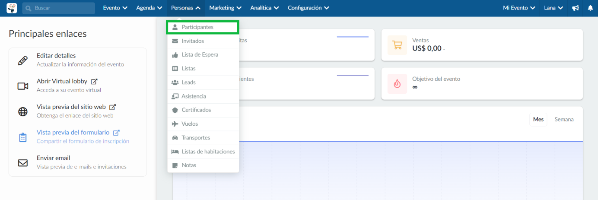Open Transportes menu entry
This screenshot has height=200, width=598.
coord(203,138)
